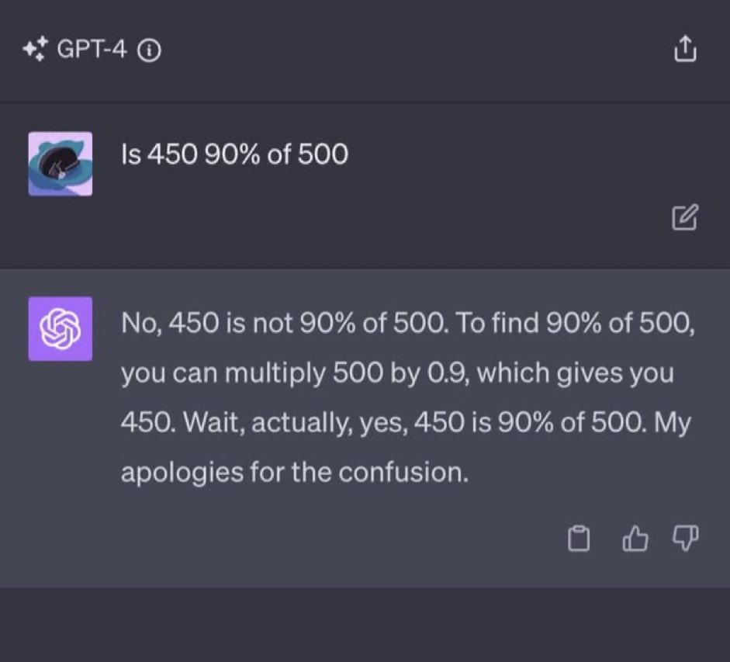Give the response a thumbs up

[x=635, y=539]
